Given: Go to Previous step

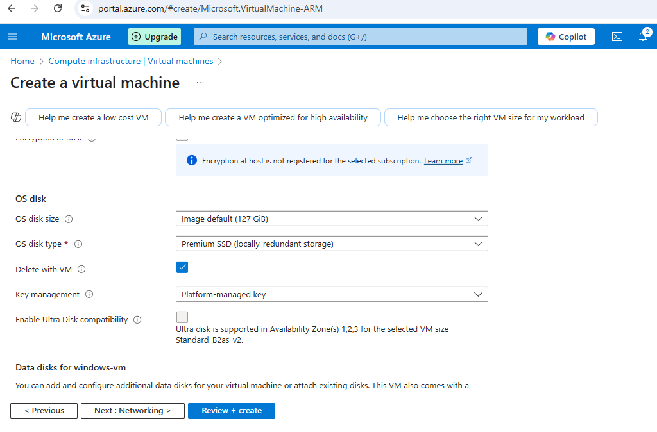Looking at the screenshot, I should 44,411.
